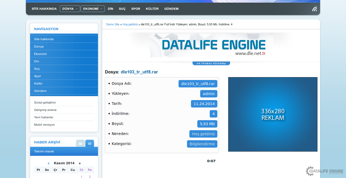The image size is (346, 178).
Task: Click the NAVİGASYON panel heading
Action: point(46,29)
